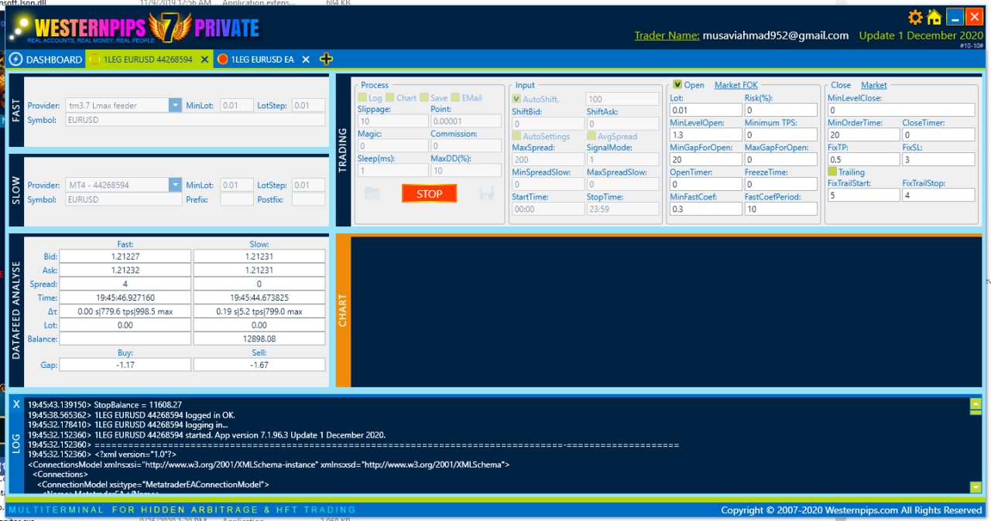
Task: Close the 1LEG EURUSD EA tab
Action: (306, 60)
